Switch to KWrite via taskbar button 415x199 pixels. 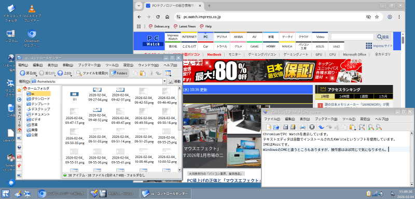click(114, 194)
